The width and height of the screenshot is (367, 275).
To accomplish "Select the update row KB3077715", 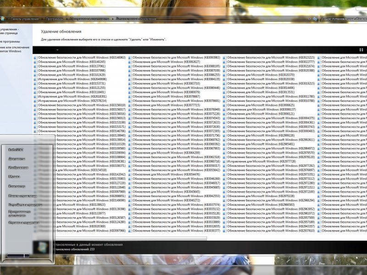I will [164, 105].
